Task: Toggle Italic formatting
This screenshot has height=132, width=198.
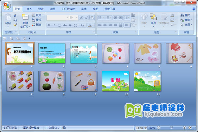Action: [x=54, y=25]
